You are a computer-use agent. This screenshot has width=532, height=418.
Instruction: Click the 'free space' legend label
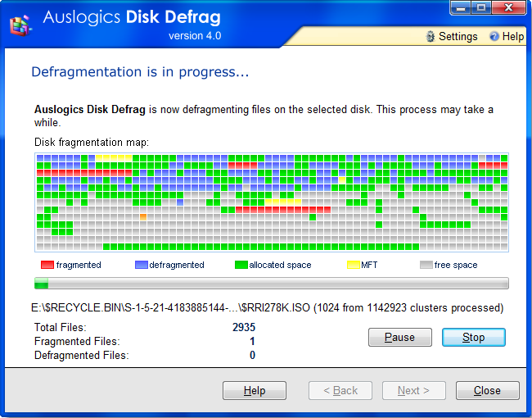[456, 265]
